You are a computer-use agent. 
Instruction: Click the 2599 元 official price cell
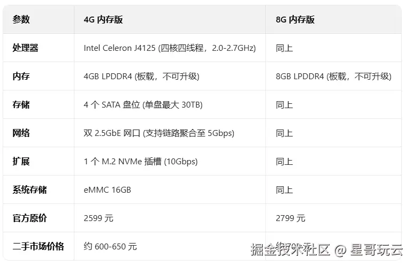[x=98, y=218]
